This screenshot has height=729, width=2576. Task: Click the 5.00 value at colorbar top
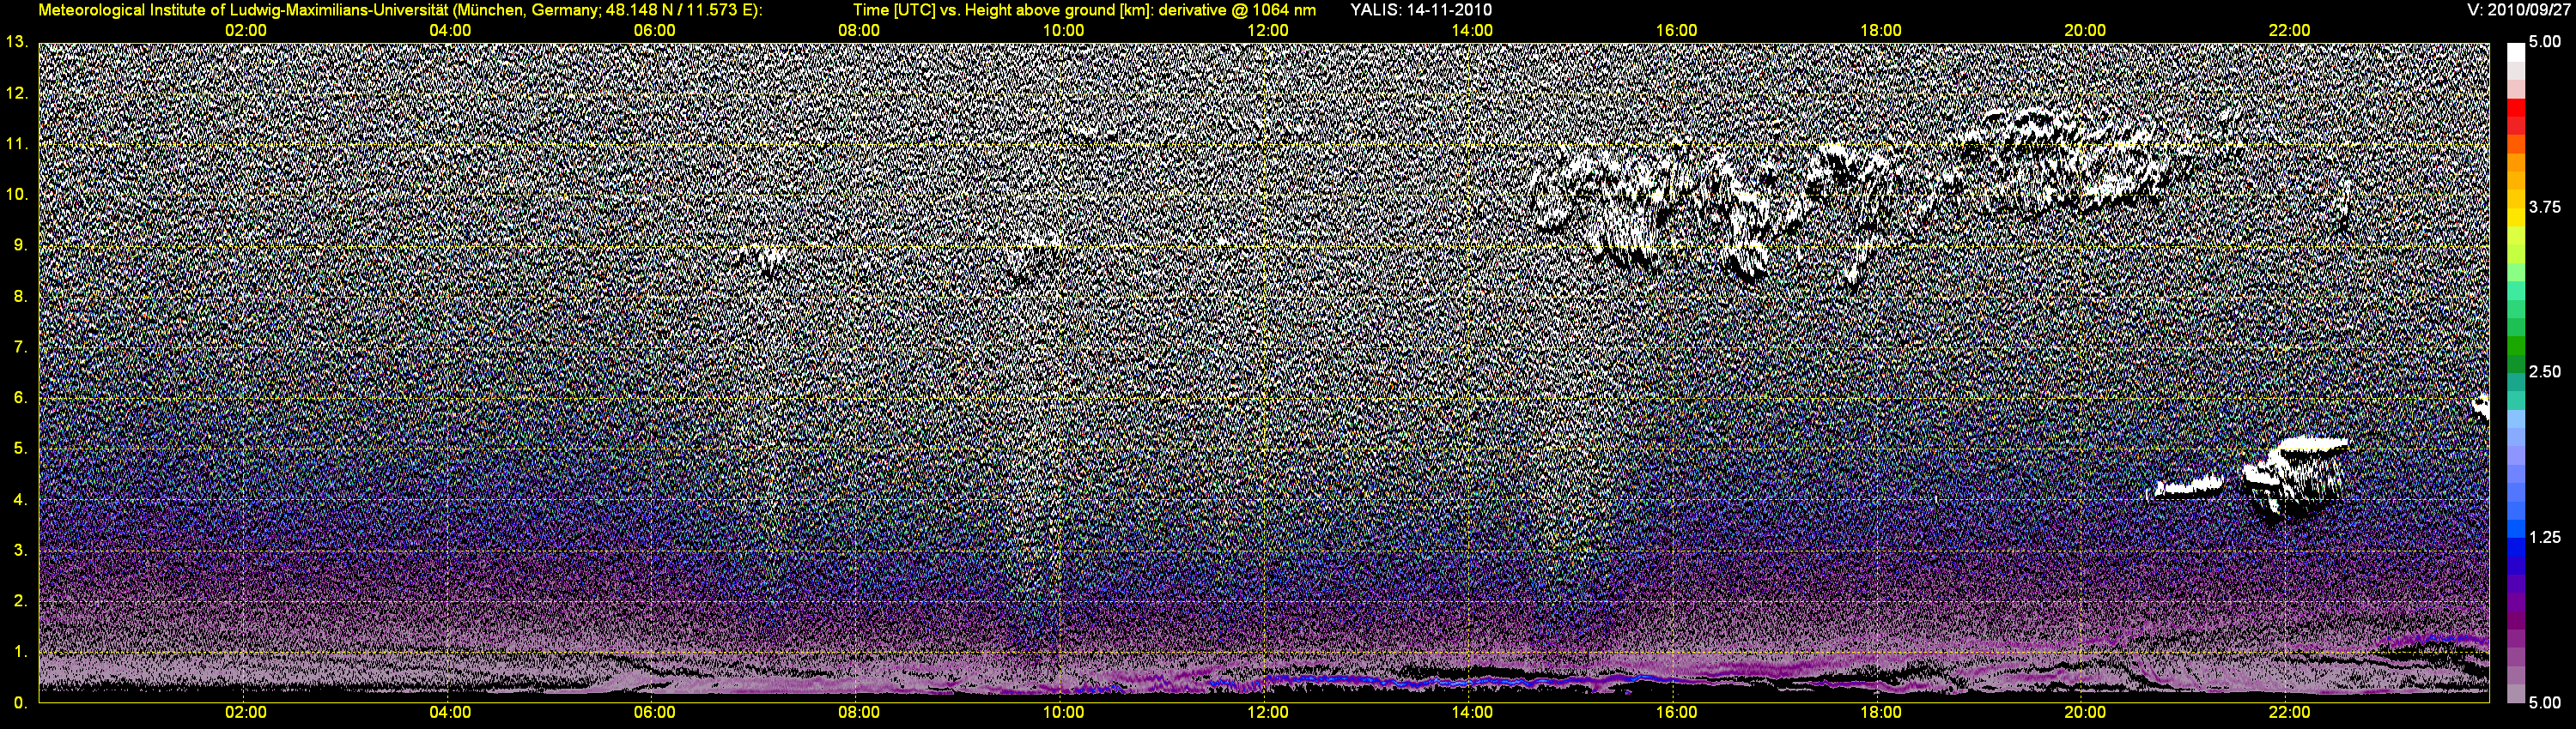[x=2545, y=43]
